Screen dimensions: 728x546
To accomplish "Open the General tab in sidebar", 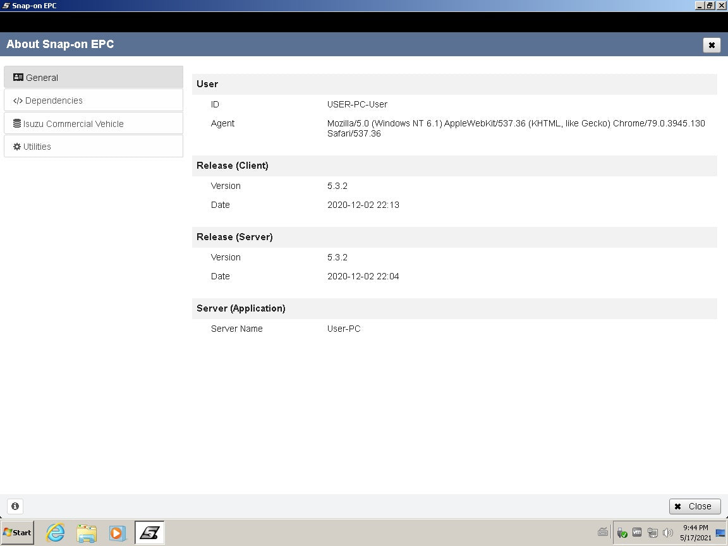I will tap(93, 77).
